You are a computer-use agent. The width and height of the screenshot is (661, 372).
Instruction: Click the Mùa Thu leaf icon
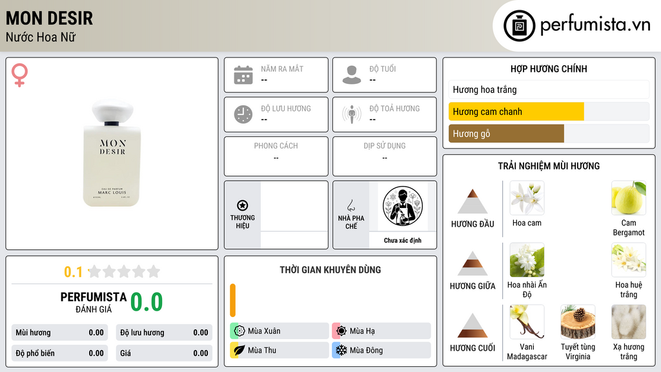[239, 350]
